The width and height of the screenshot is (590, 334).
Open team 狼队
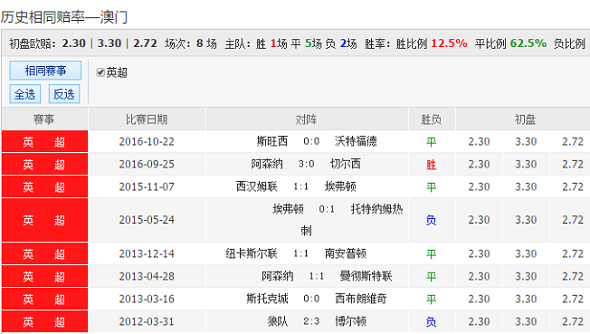pyautogui.click(x=277, y=321)
